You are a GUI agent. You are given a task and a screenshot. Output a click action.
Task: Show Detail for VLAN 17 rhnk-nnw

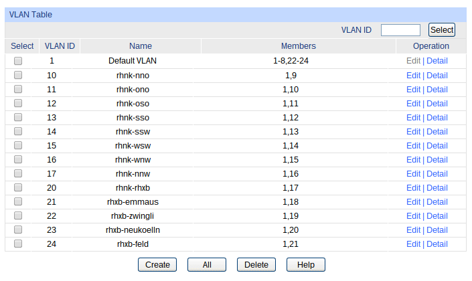click(437, 173)
